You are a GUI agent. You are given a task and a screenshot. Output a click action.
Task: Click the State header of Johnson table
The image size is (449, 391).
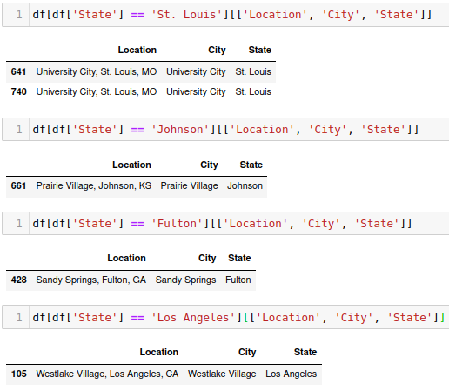pos(251,165)
